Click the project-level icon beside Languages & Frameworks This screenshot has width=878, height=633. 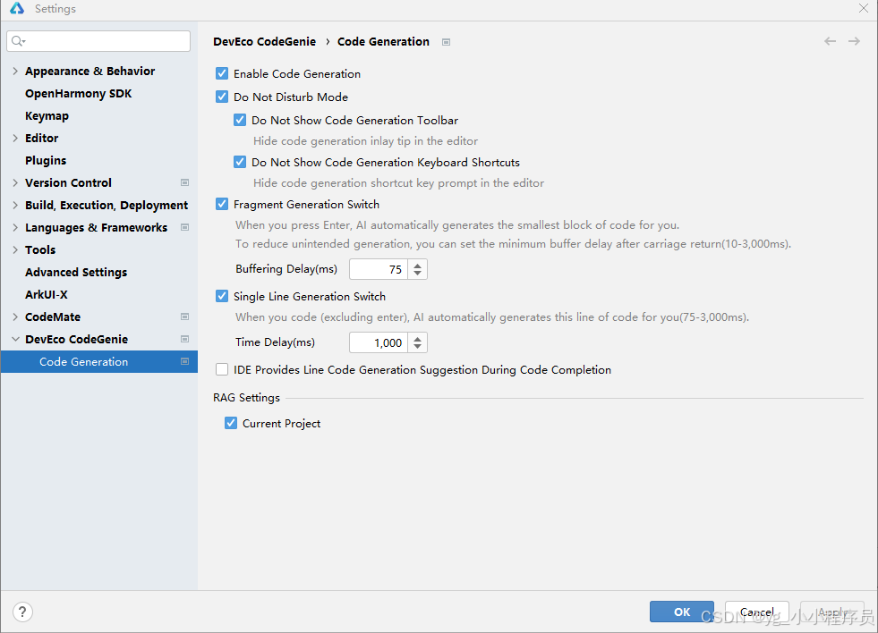(x=184, y=228)
